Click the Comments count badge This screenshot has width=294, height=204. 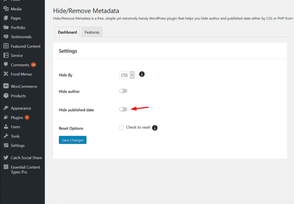pos(33,65)
